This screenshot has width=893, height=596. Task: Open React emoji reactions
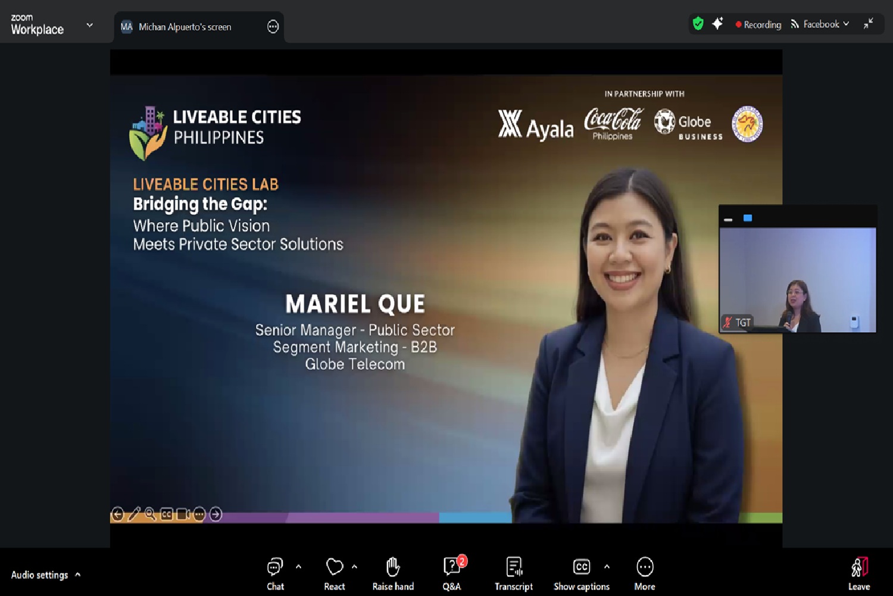coord(335,573)
